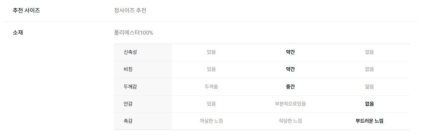Choose bold 없음 in the 안감 row

click(369, 104)
